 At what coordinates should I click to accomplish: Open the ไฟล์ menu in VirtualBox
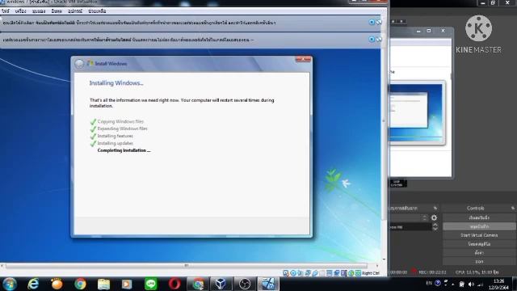[x=6, y=11]
